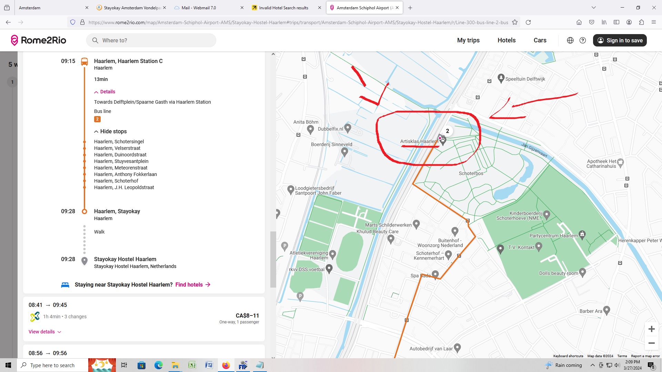
Task: Click the Firefox address bar URL
Action: [298, 22]
